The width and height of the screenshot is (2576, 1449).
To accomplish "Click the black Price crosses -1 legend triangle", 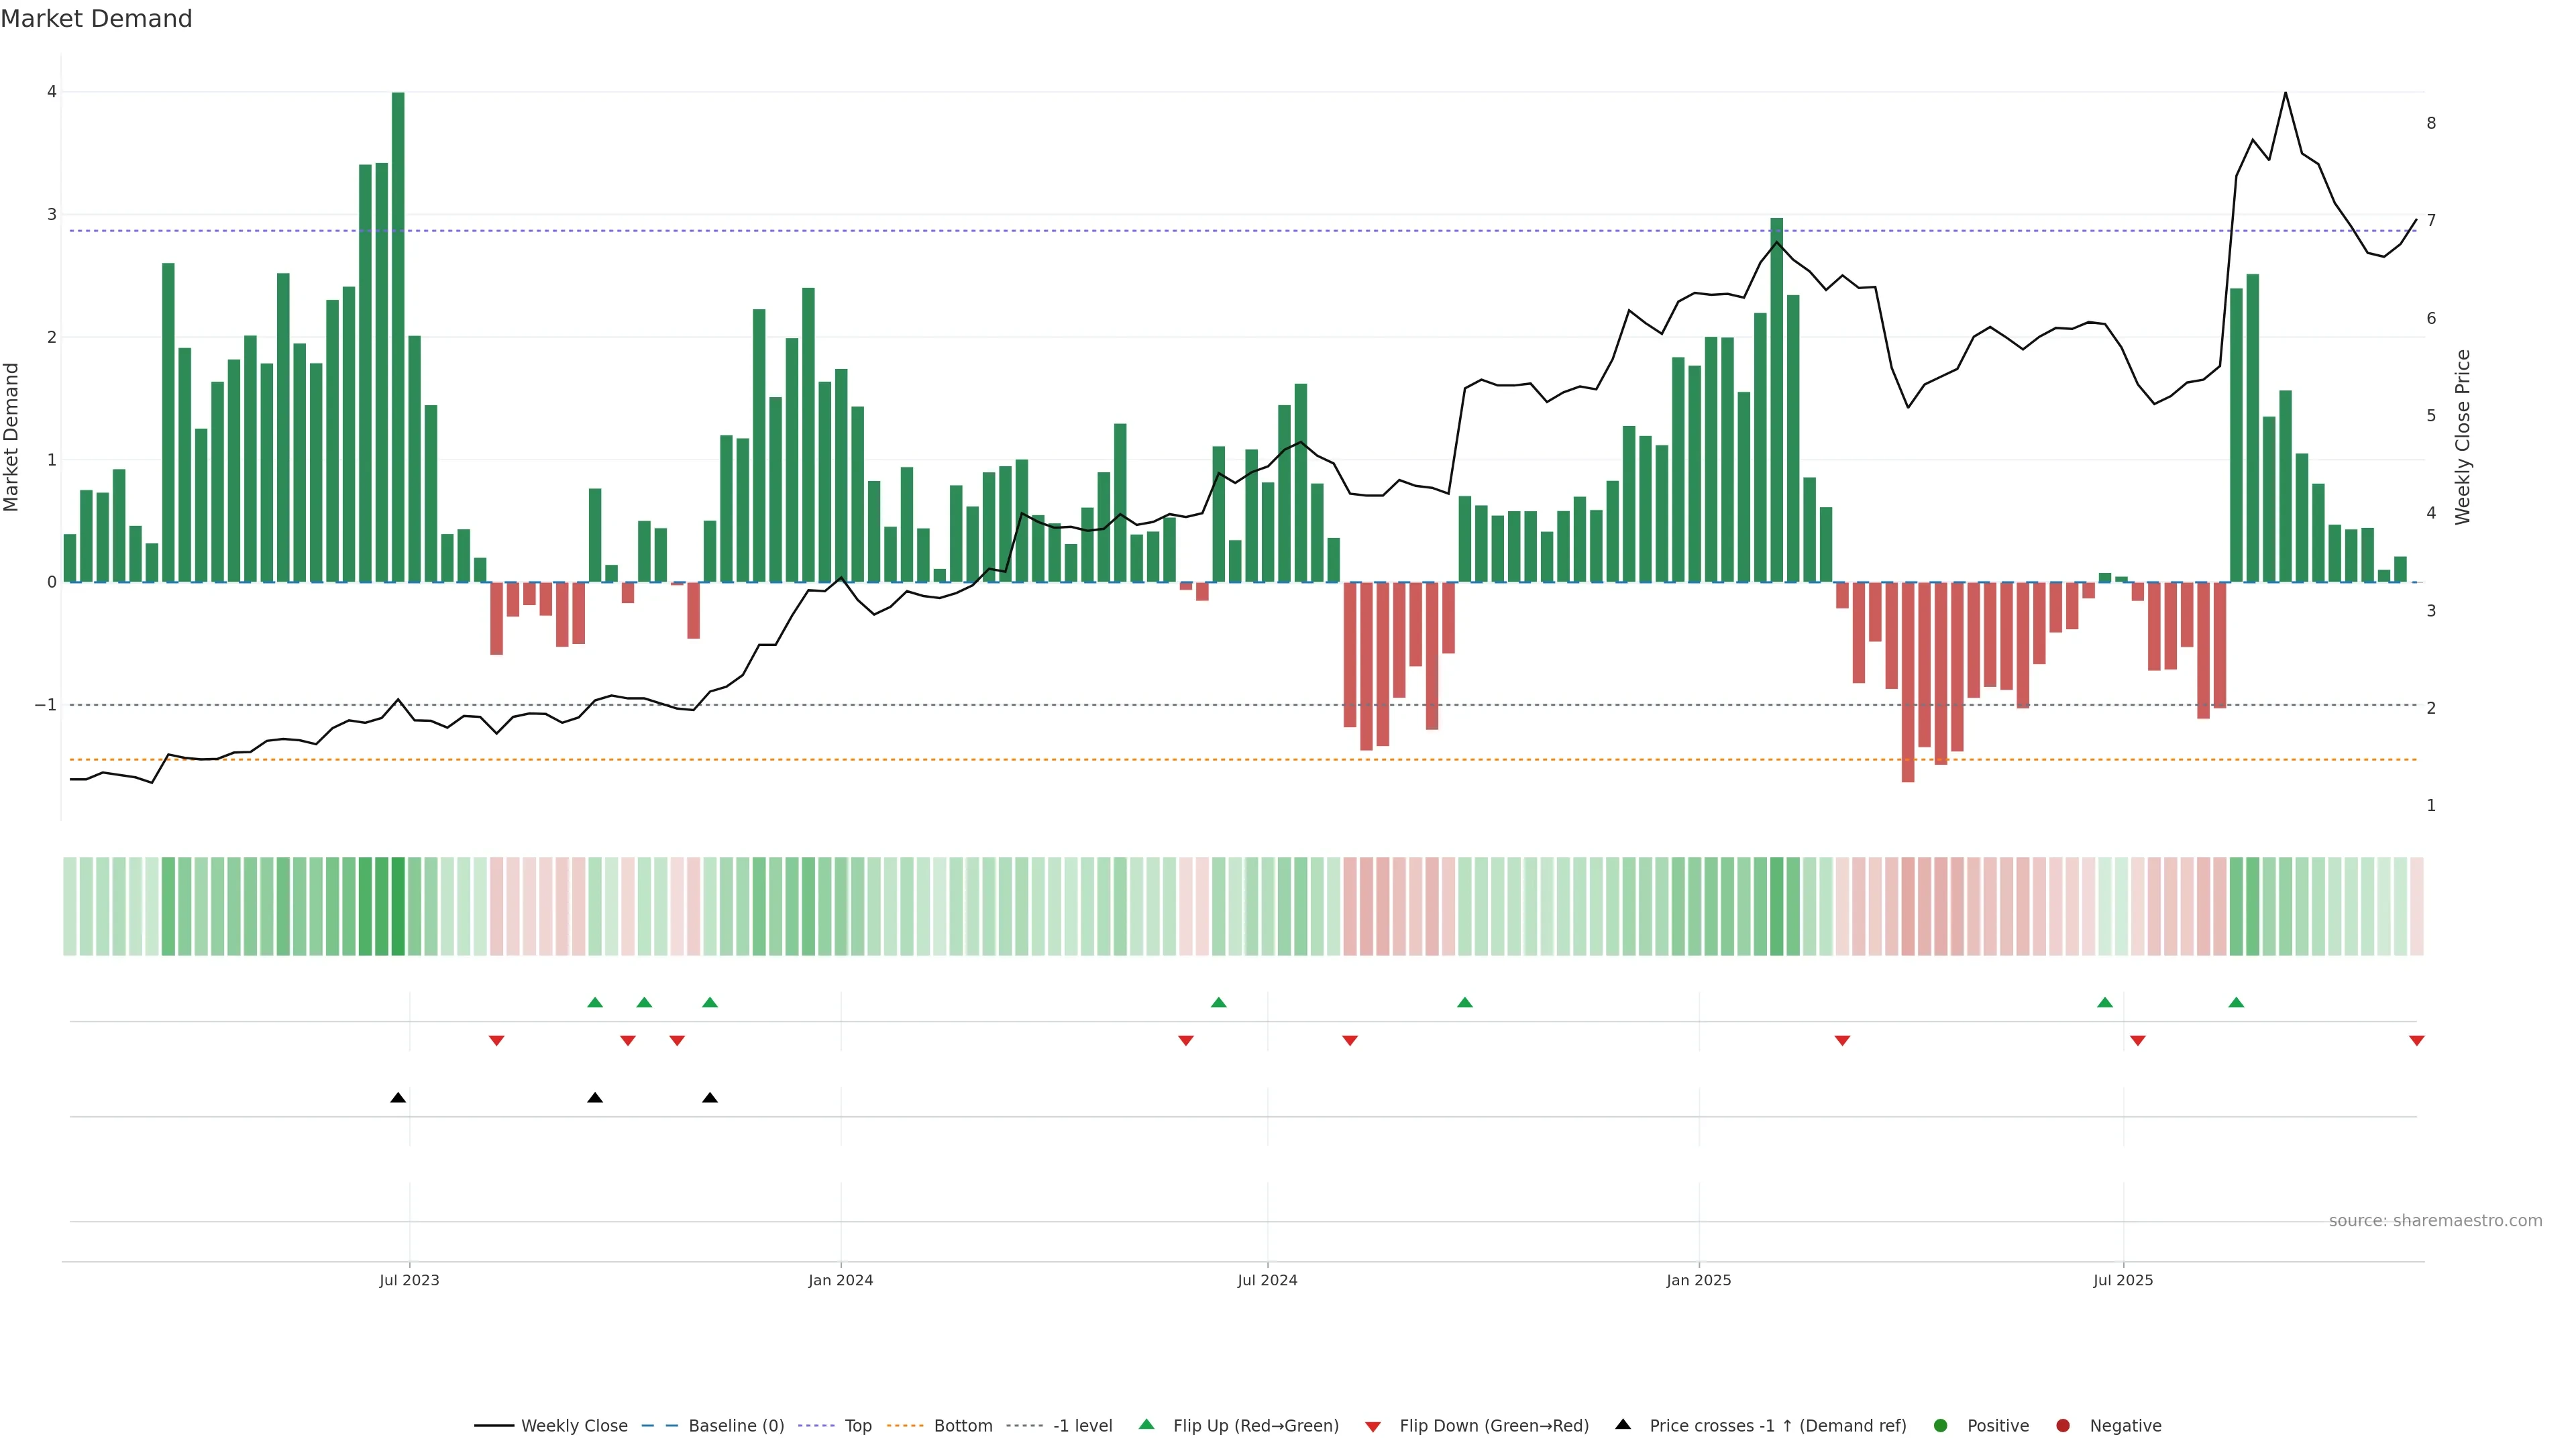I will [1622, 1424].
